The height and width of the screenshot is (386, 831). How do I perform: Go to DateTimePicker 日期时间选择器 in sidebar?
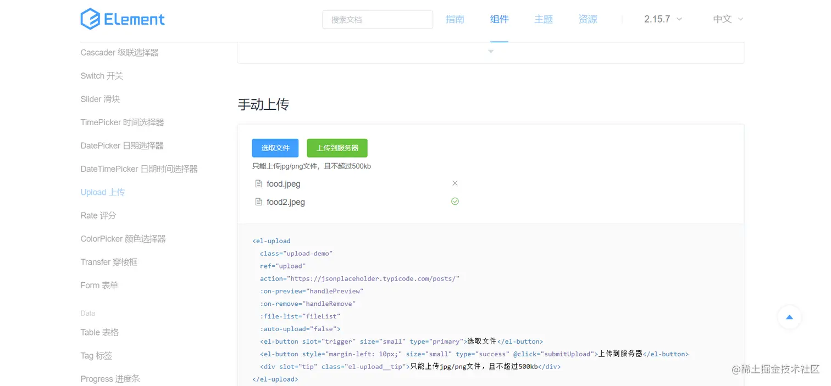pyautogui.click(x=139, y=169)
